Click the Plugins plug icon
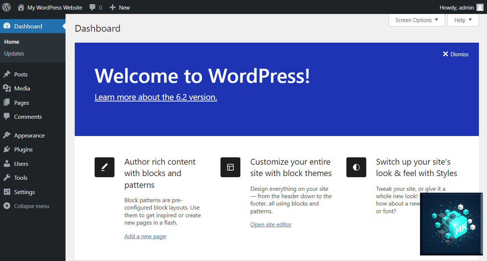487x261 pixels. 7,149
